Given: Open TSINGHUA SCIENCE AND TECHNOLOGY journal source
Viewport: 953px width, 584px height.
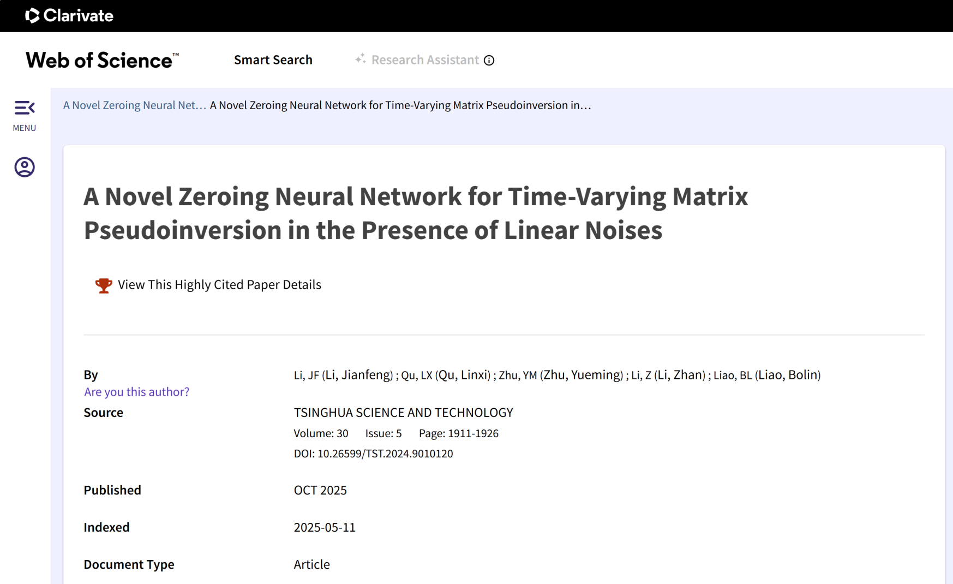Looking at the screenshot, I should pyautogui.click(x=403, y=413).
